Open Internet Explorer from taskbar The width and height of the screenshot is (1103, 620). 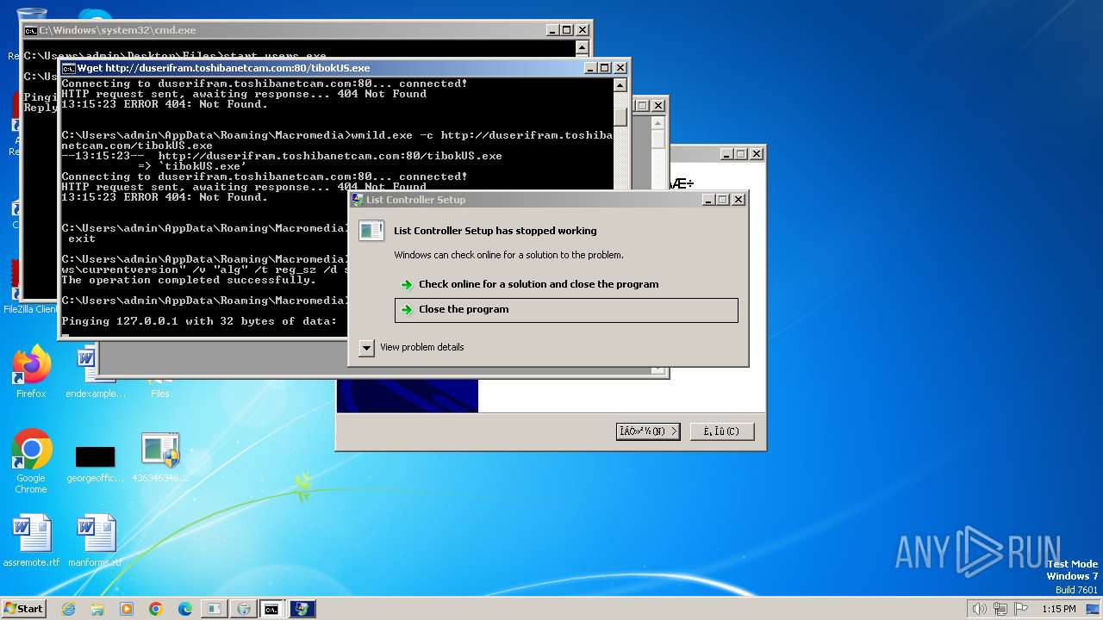point(68,609)
